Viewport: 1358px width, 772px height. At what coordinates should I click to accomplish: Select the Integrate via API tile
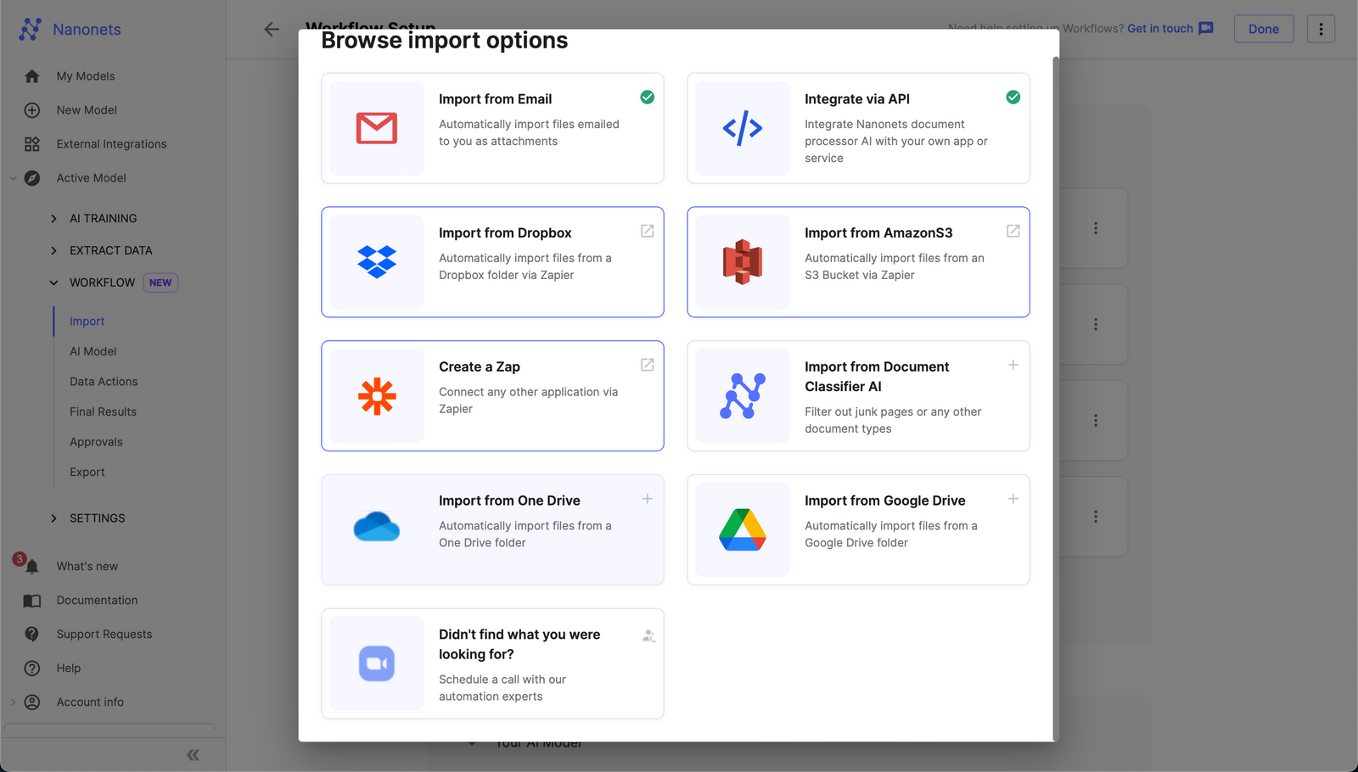(x=857, y=128)
